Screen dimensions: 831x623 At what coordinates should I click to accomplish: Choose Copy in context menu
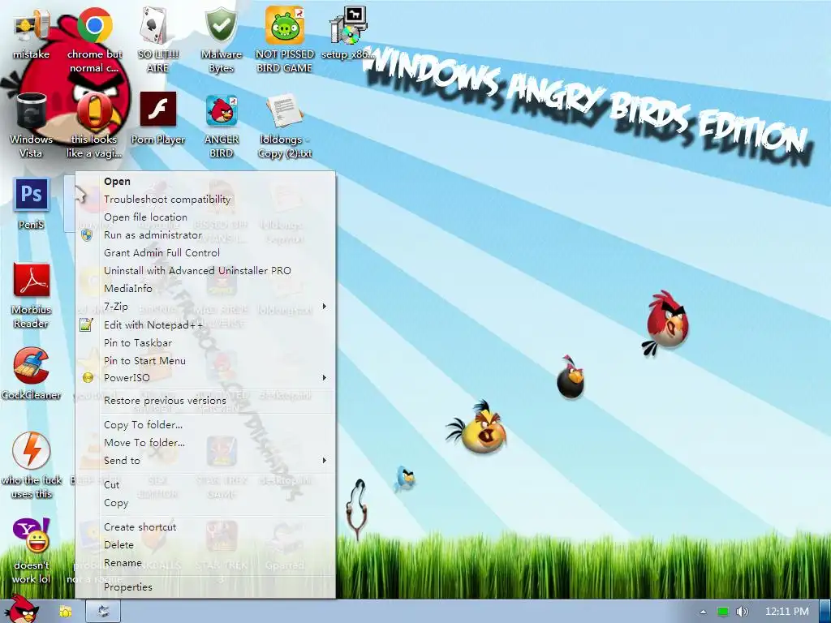(205, 503)
